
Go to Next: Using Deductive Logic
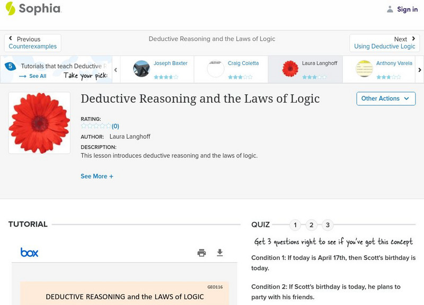click(385, 43)
